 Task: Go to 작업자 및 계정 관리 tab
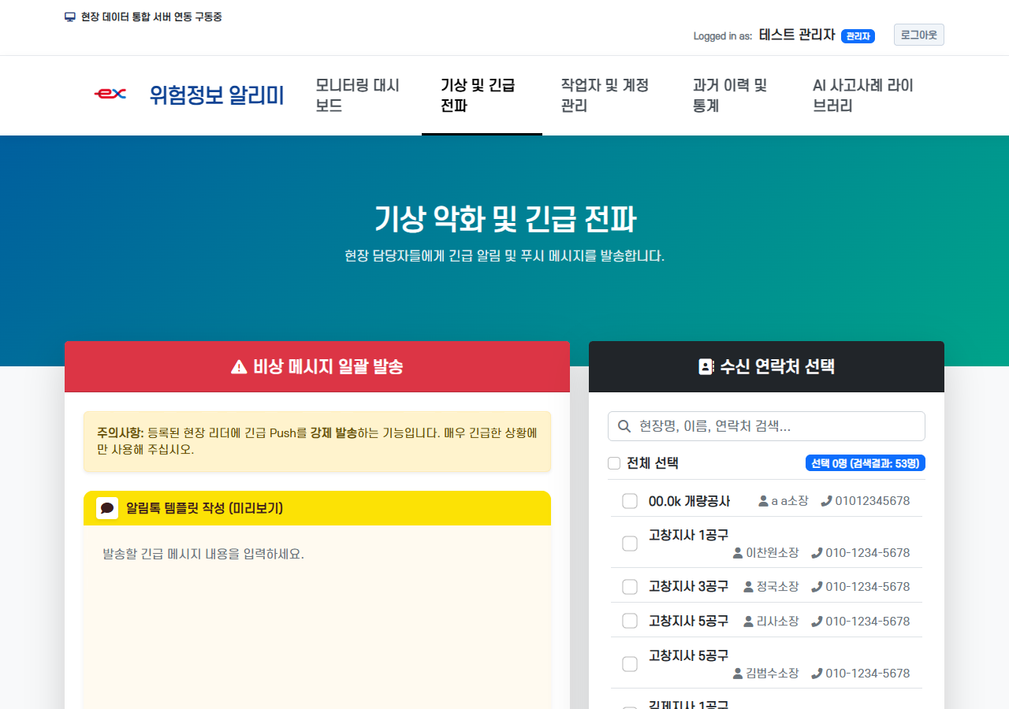pos(608,95)
